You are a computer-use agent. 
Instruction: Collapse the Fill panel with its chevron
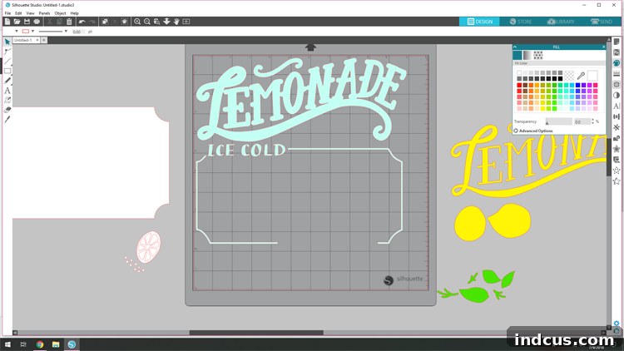coord(515,47)
